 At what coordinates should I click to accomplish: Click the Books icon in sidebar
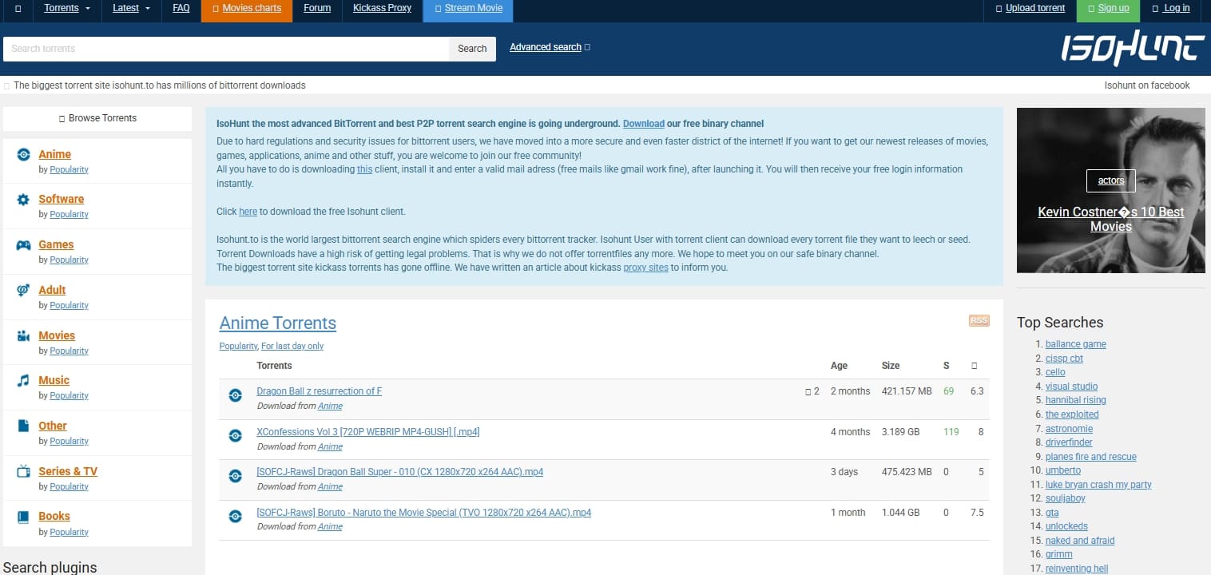(24, 517)
